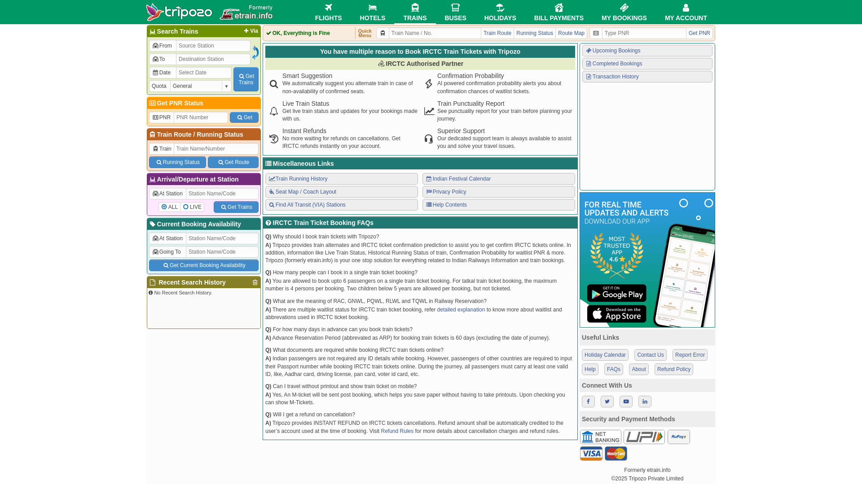The image size is (862, 484).
Task: Click the Type PNR field in top bar
Action: pyautogui.click(x=644, y=33)
